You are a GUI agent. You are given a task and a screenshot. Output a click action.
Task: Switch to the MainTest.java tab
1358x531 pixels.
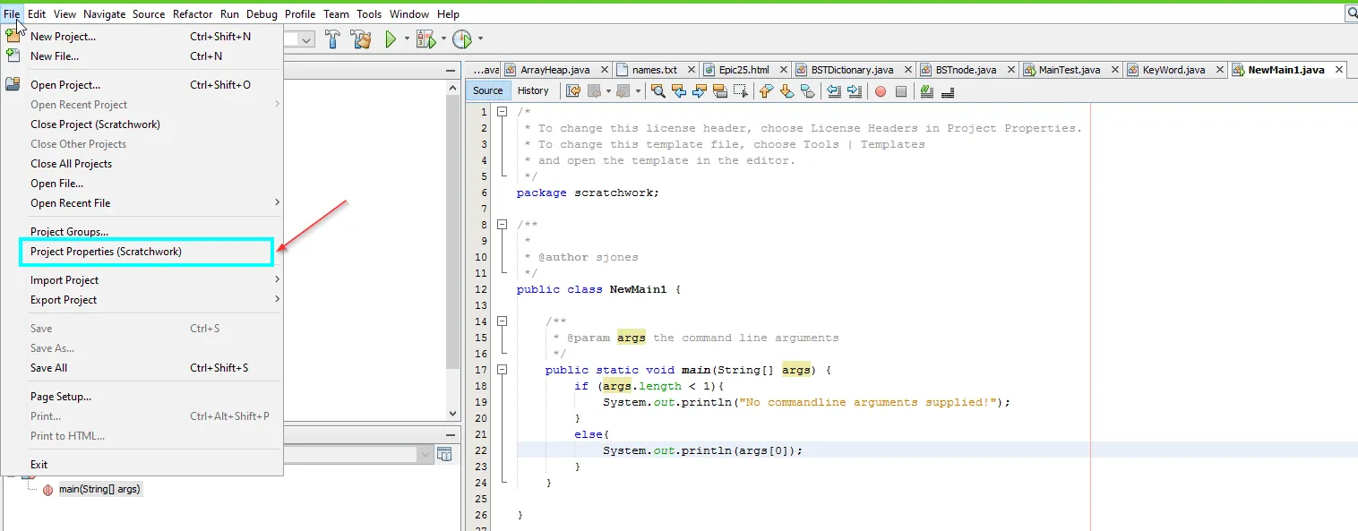(x=1069, y=70)
